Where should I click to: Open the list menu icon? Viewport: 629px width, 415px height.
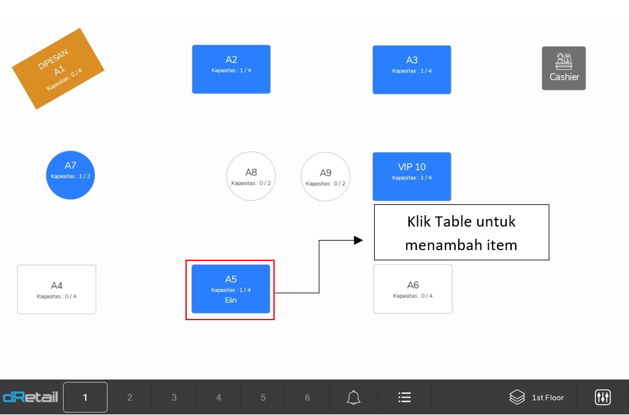coord(405,397)
